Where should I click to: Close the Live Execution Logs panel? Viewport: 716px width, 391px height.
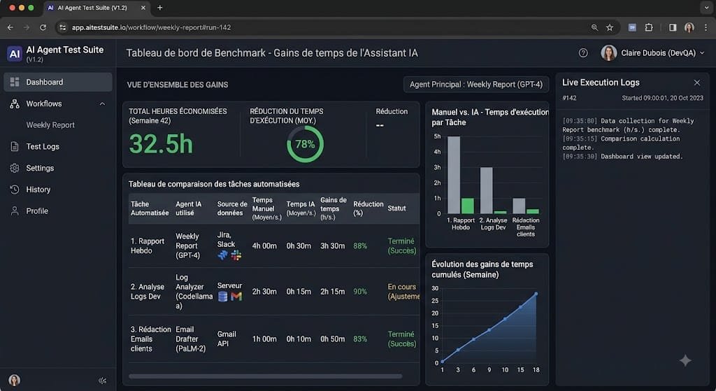(x=697, y=83)
